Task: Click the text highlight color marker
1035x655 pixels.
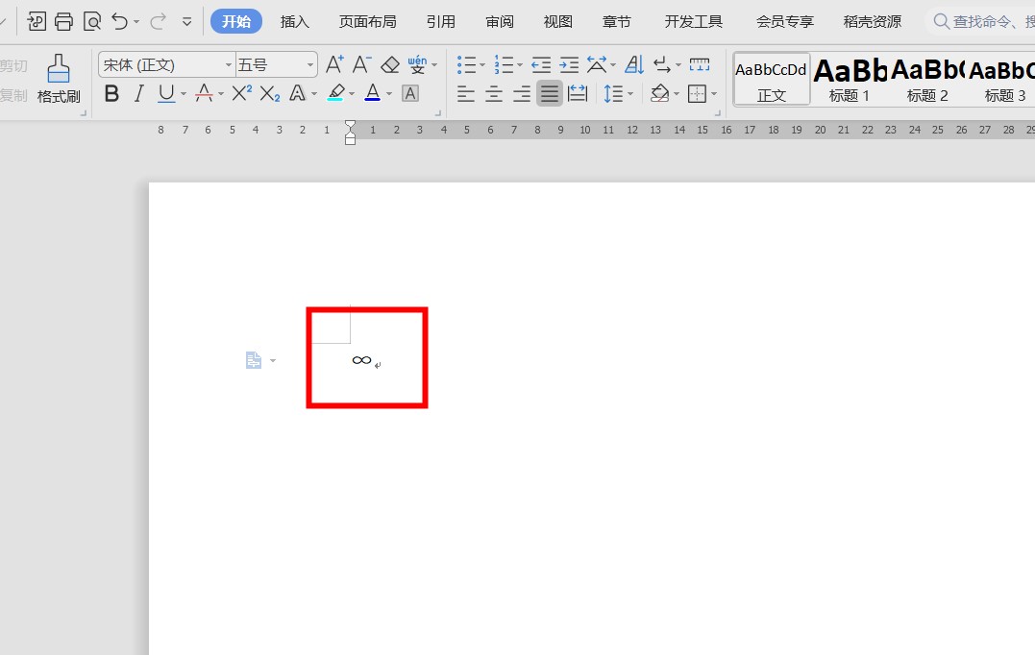Action: coord(335,93)
